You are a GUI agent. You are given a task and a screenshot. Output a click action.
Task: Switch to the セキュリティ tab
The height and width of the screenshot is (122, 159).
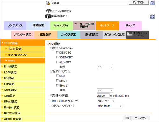(x=61, y=25)
